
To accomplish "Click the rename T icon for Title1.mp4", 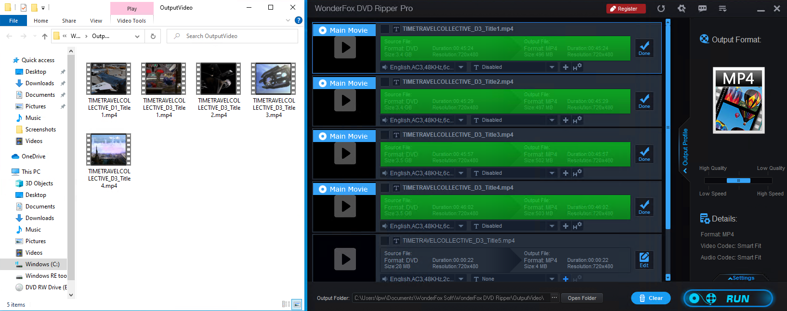I will click(396, 29).
